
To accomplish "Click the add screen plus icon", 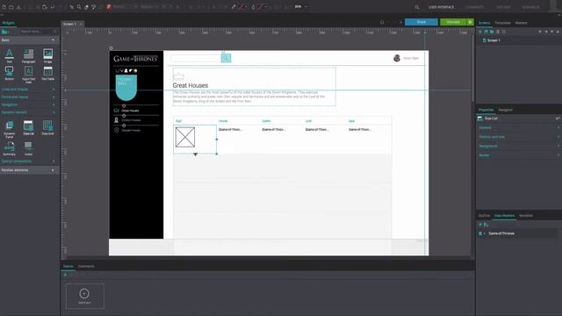I will pos(480,32).
